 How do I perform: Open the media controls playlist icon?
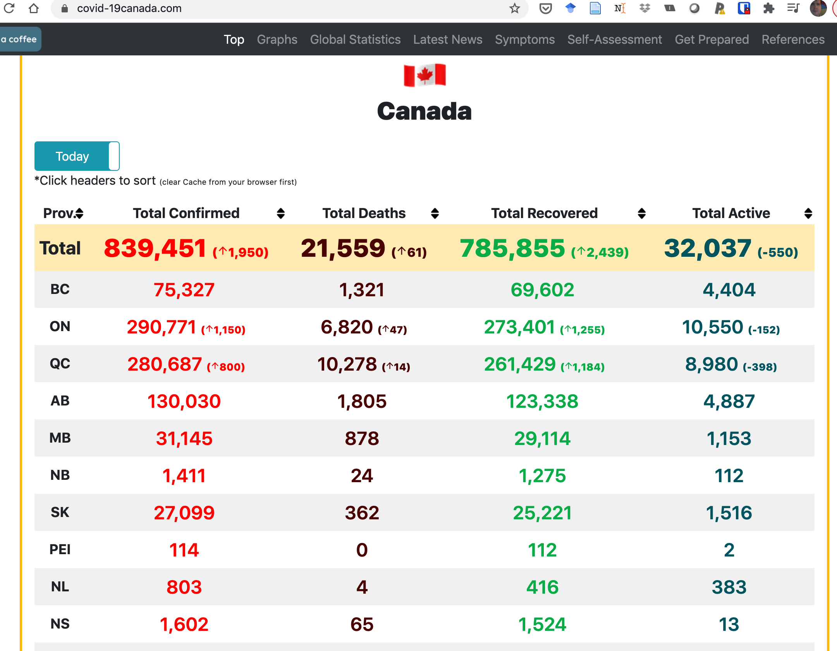pyautogui.click(x=793, y=8)
